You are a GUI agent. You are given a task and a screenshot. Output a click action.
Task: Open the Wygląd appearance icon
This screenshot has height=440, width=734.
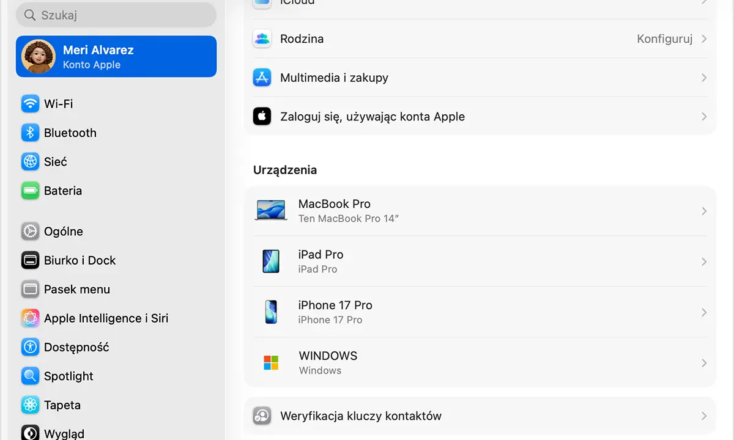tap(30, 433)
